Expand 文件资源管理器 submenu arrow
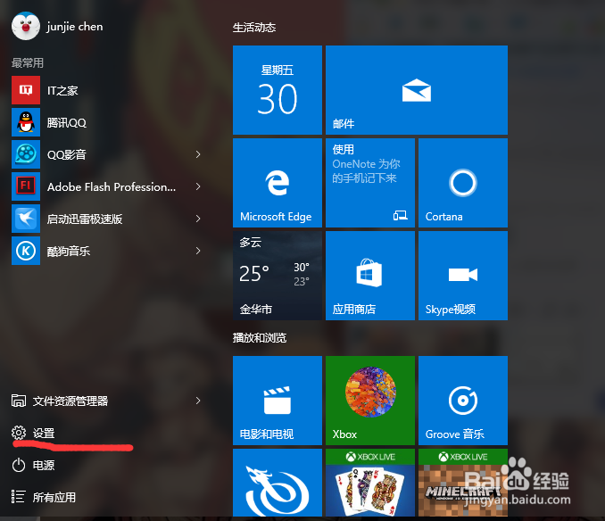The image size is (605, 521). 198,401
